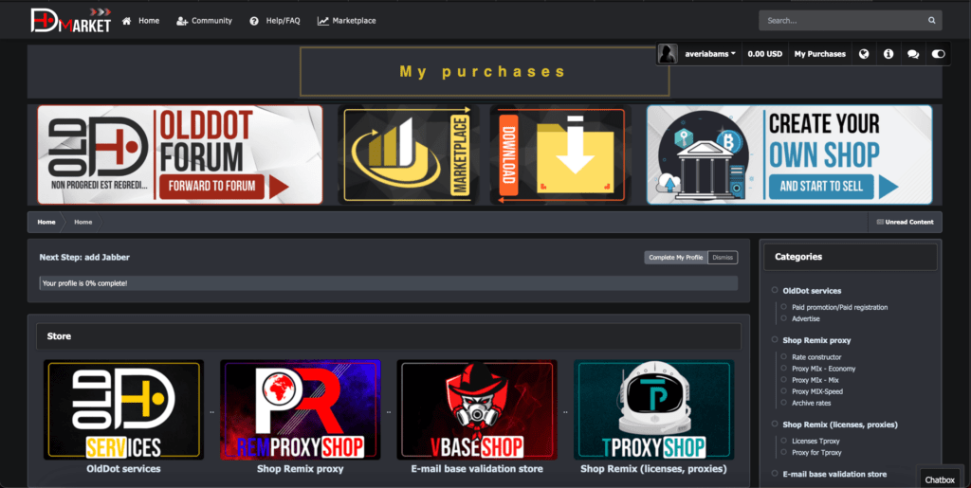Click the globe icon in user bar
Image resolution: width=971 pixels, height=488 pixels.
click(x=864, y=54)
